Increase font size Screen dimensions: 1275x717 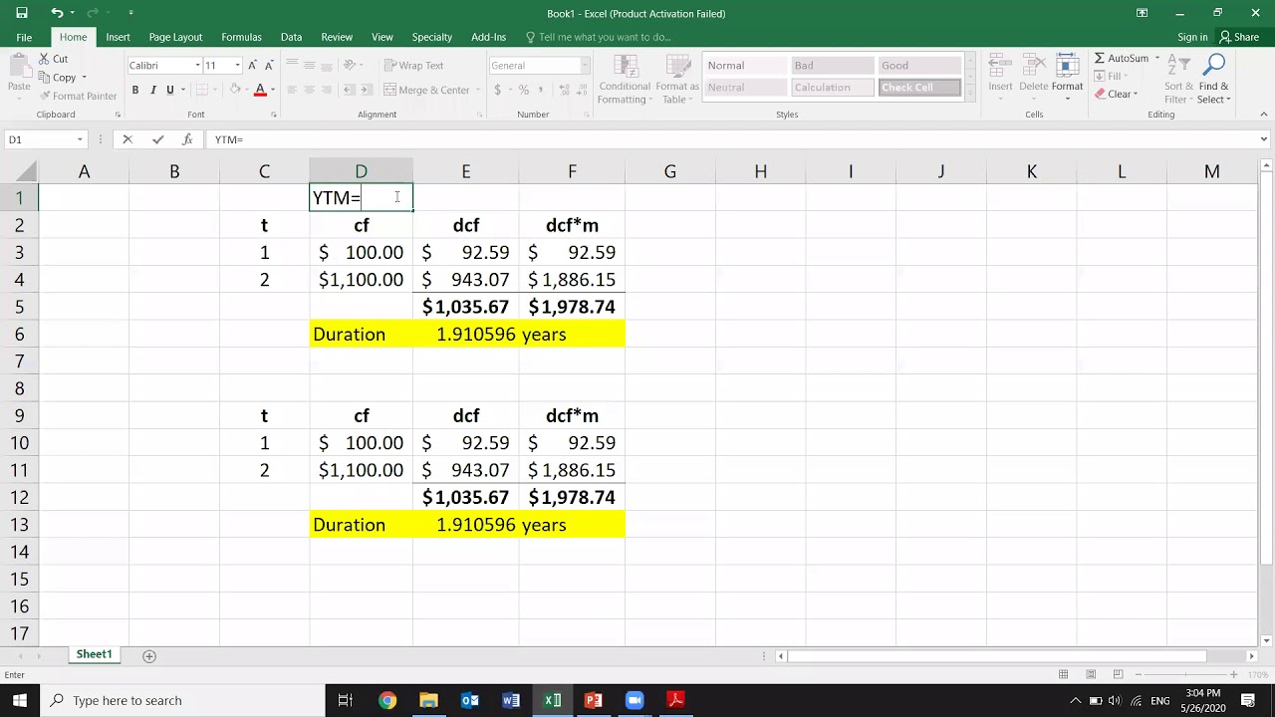(x=253, y=65)
